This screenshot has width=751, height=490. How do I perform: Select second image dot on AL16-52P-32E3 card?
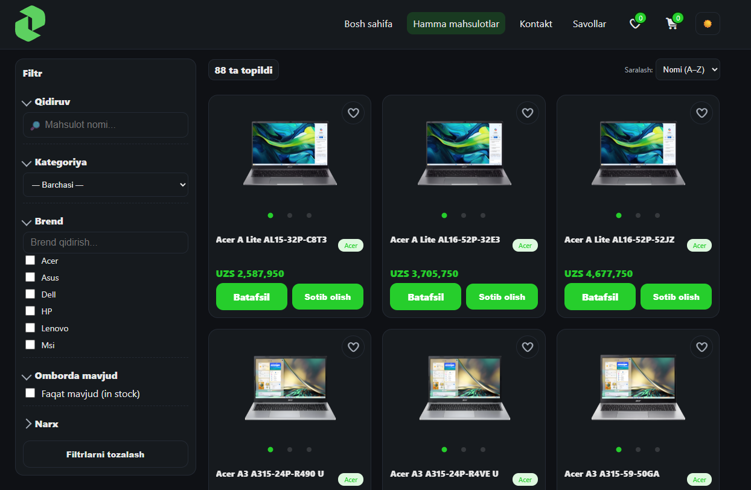click(464, 215)
